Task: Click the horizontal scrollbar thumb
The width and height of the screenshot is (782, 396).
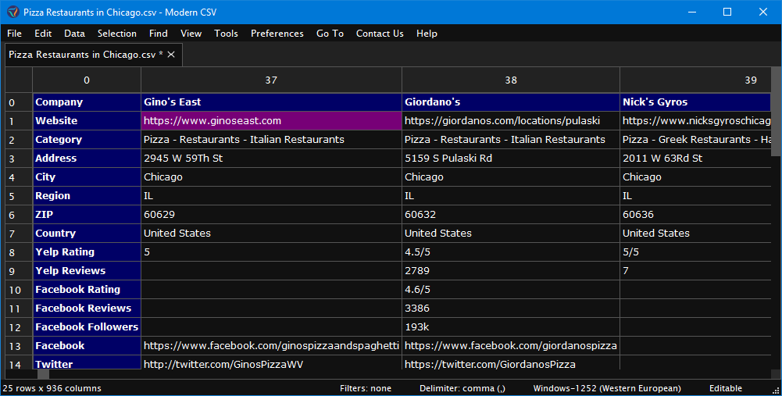Action: 44,375
